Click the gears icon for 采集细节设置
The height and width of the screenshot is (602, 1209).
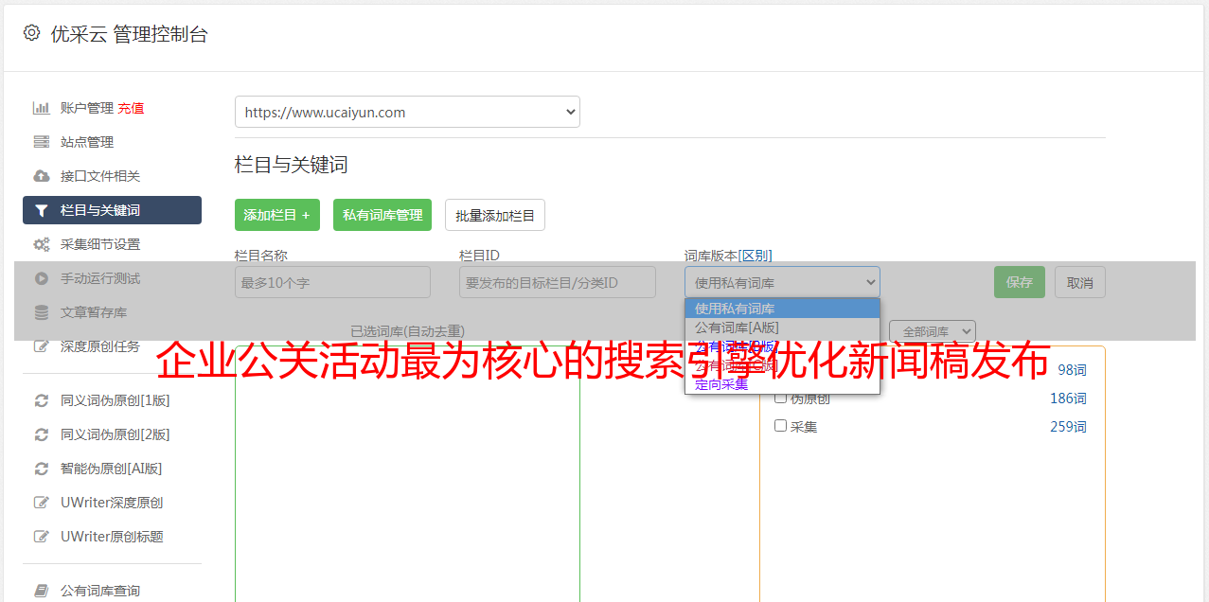pyautogui.click(x=42, y=244)
